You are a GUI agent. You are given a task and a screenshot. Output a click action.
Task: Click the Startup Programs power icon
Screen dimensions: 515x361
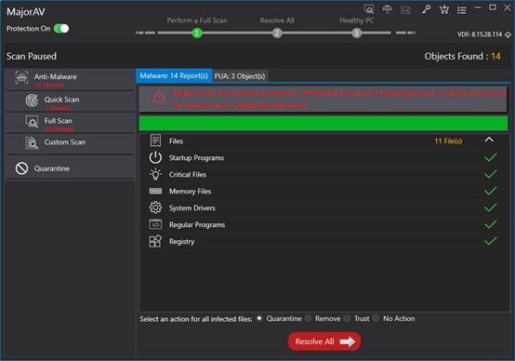click(x=155, y=157)
